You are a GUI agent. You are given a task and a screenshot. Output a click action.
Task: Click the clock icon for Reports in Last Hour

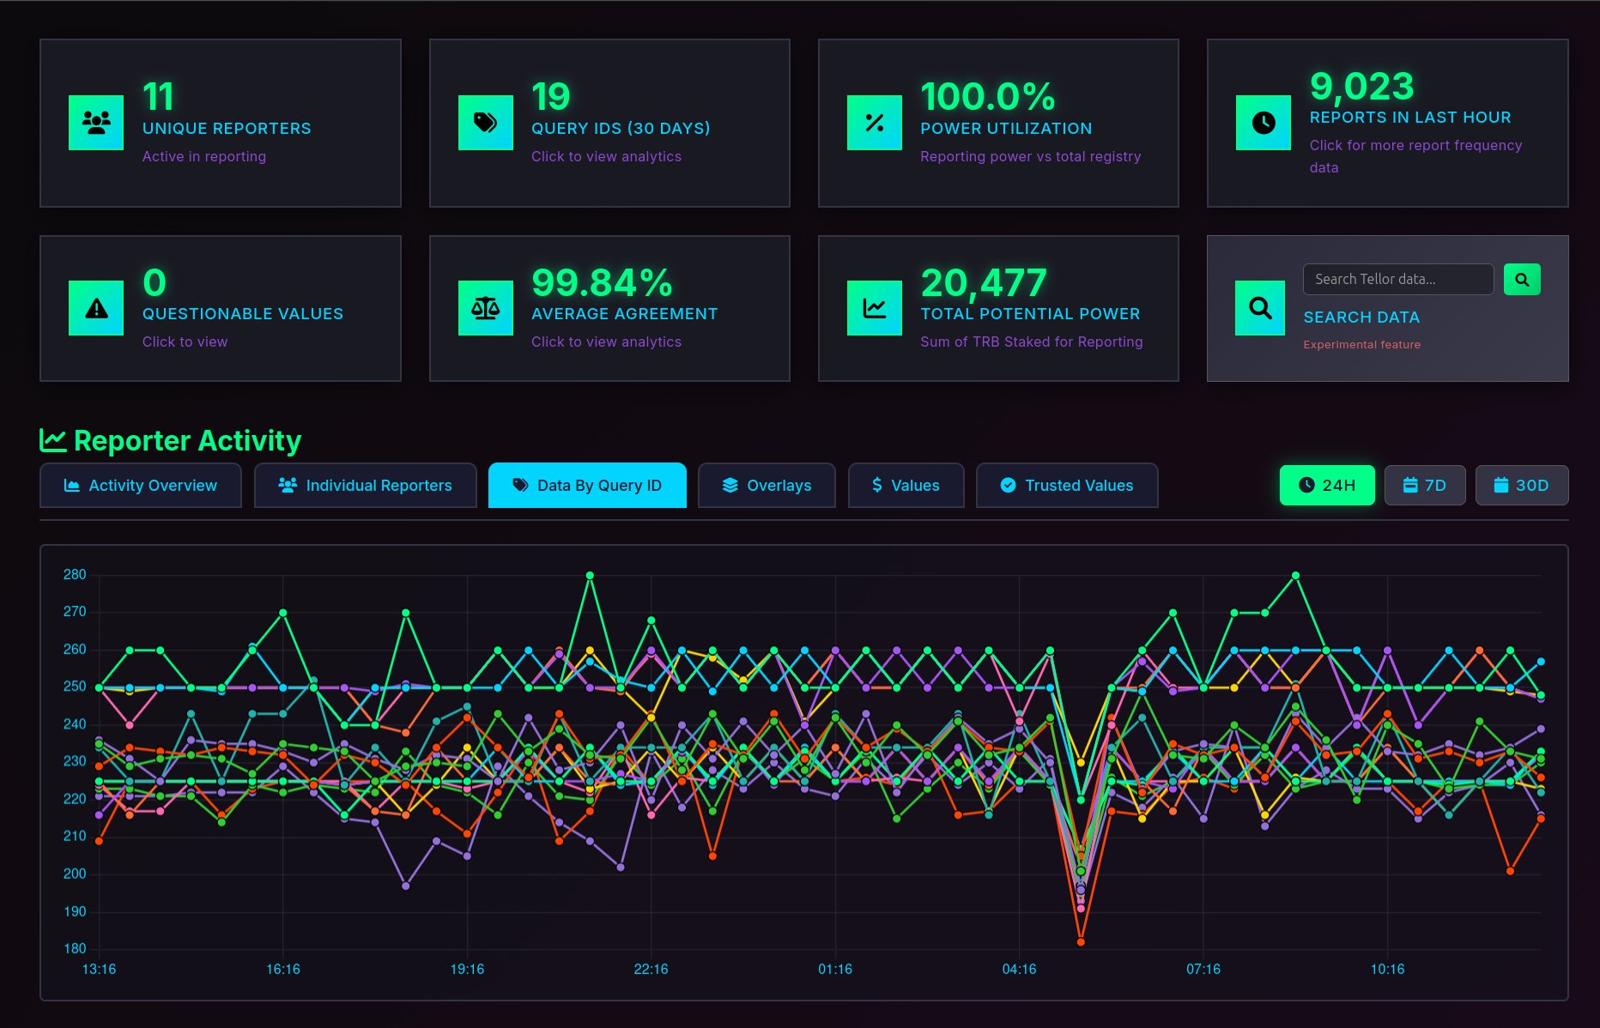tap(1264, 123)
